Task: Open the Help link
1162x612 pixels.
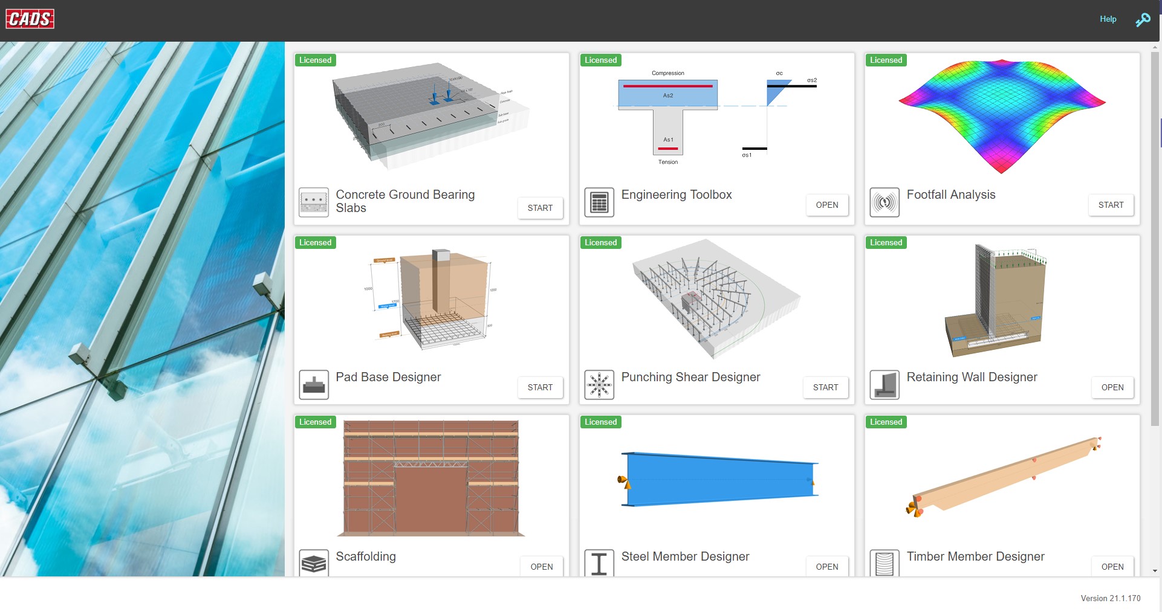Action: [x=1108, y=19]
